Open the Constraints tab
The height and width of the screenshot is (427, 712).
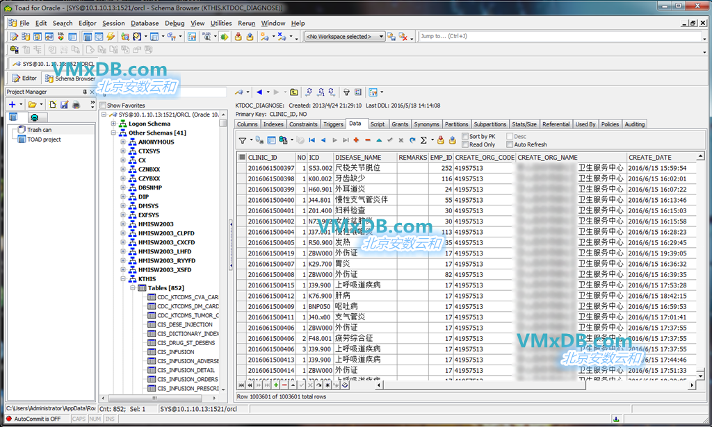[303, 124]
